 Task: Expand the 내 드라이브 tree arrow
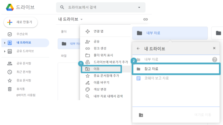click(x=5, y=43)
